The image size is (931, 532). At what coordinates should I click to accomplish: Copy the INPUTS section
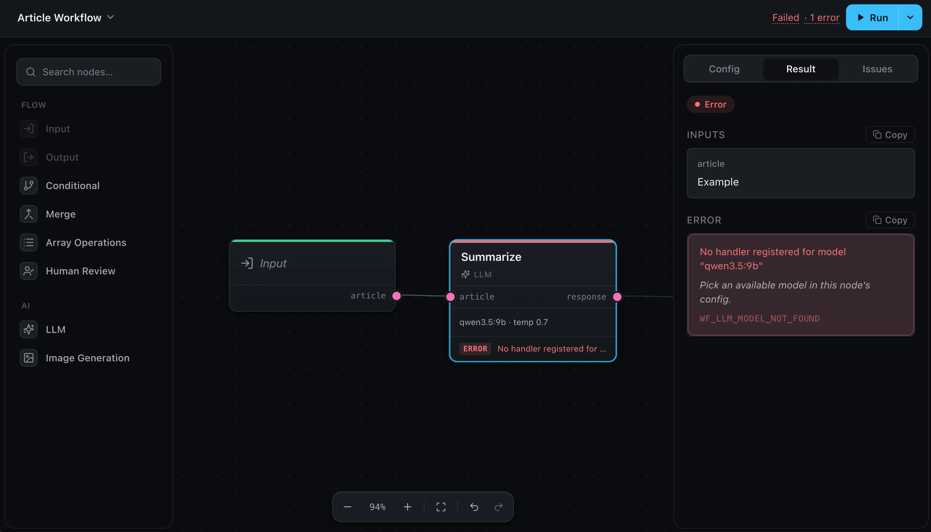[890, 135]
